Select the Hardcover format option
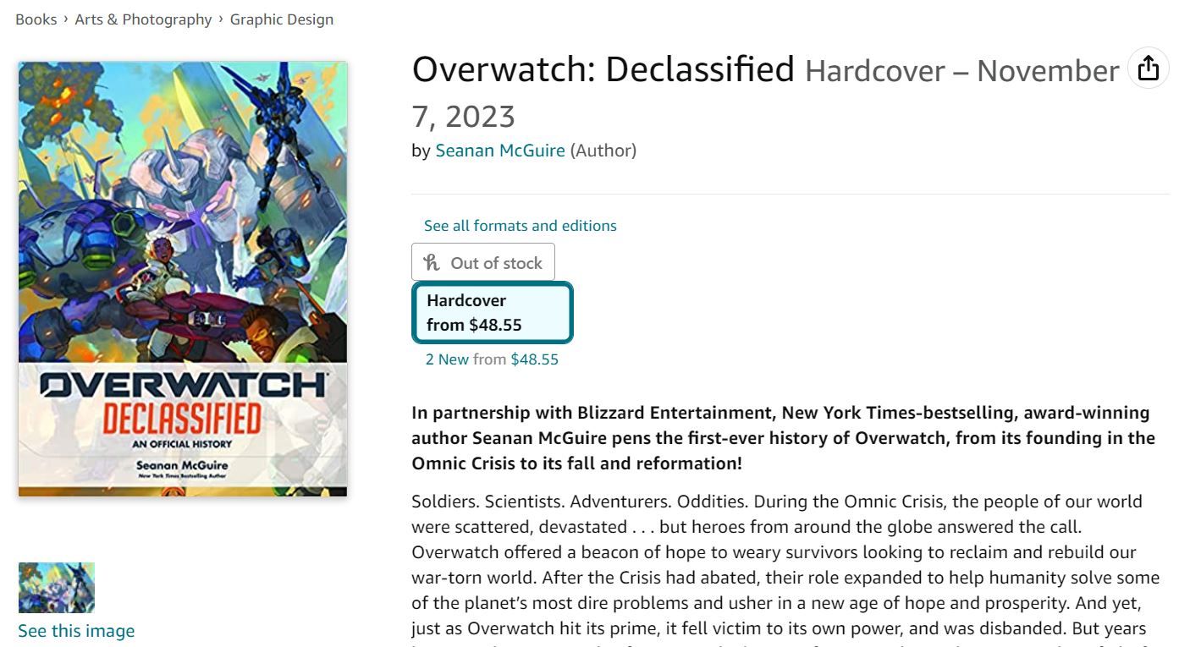This screenshot has height=647, width=1179. (x=492, y=313)
